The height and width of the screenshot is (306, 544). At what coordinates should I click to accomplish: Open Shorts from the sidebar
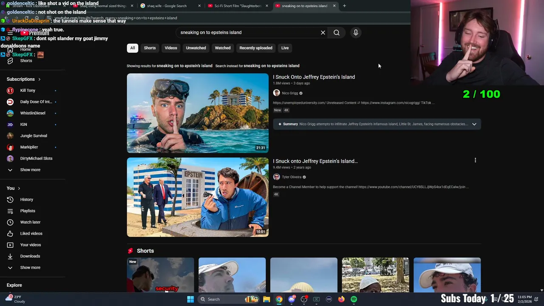coord(26,61)
